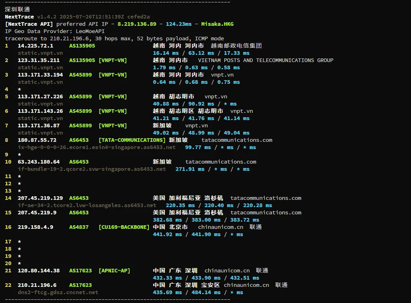
Task: Click the [CU169-BACKBONE] tag
Action: 124,227
